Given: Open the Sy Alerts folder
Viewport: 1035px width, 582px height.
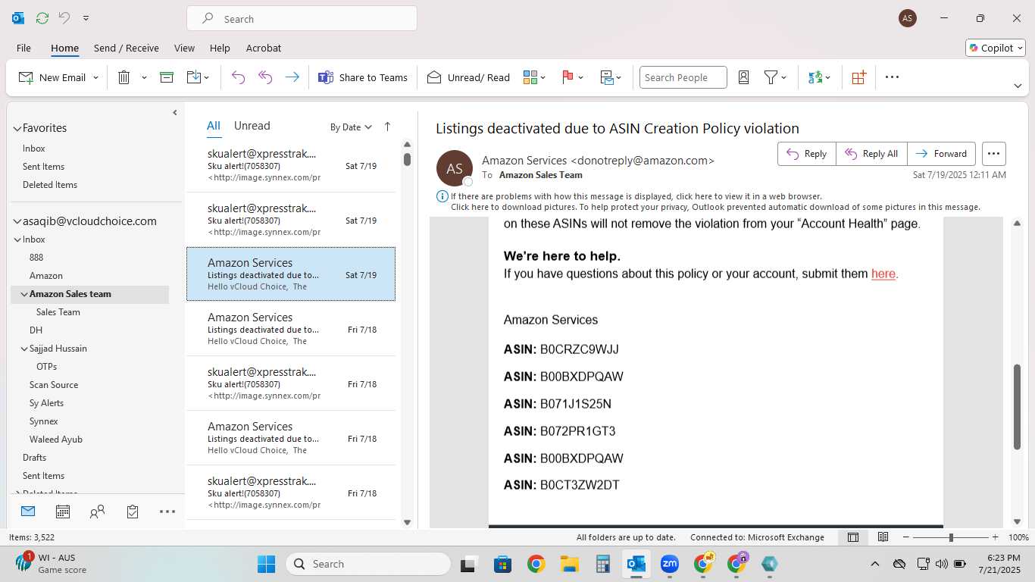Looking at the screenshot, I should [x=46, y=403].
